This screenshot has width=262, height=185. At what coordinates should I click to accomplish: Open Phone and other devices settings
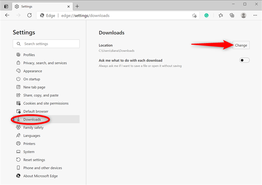pyautogui.click(x=46, y=168)
